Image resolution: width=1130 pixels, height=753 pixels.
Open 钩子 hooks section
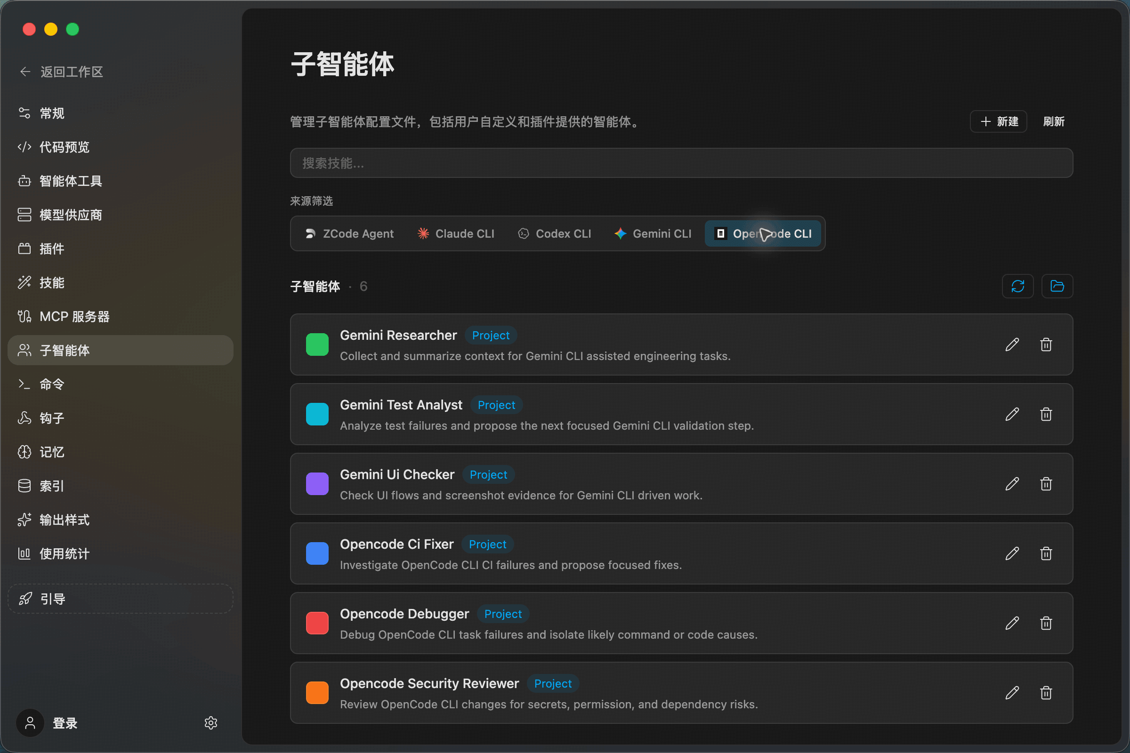coord(121,418)
